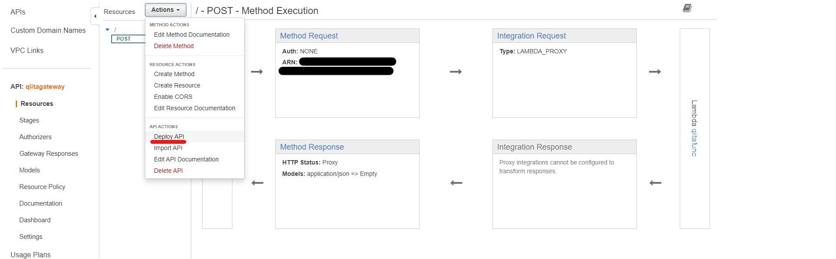The image size is (836, 259).
Task: Select Deploy API from menu
Action: [169, 136]
